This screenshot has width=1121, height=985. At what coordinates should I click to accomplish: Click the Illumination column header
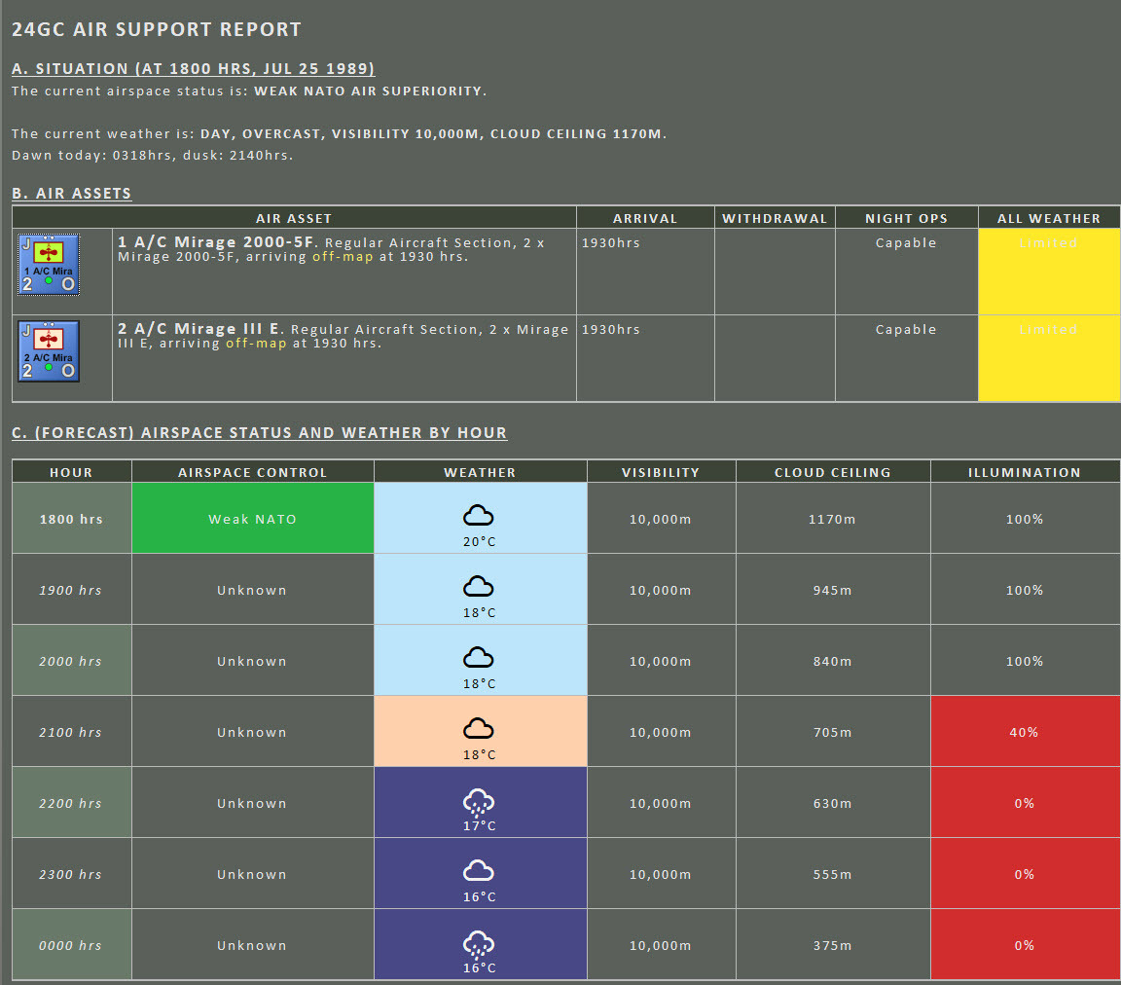pos(1025,472)
